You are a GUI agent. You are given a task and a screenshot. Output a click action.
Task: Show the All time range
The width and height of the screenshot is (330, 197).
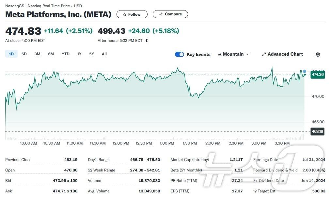pyautogui.click(x=104, y=54)
